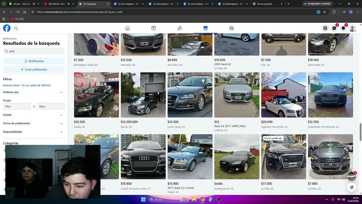The height and width of the screenshot is (204, 362).
Task: Click the Máx. price input field
Action: (51, 106)
